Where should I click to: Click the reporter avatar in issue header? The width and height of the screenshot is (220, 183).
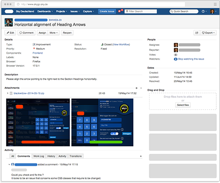(9, 22)
